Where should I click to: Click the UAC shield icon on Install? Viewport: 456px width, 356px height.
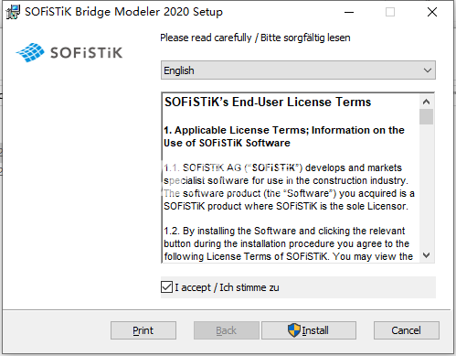pos(294,330)
